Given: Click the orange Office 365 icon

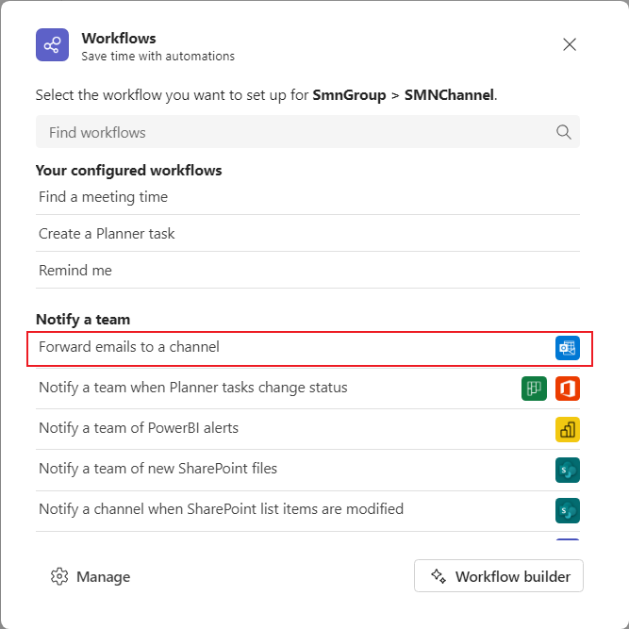Looking at the screenshot, I should [567, 389].
